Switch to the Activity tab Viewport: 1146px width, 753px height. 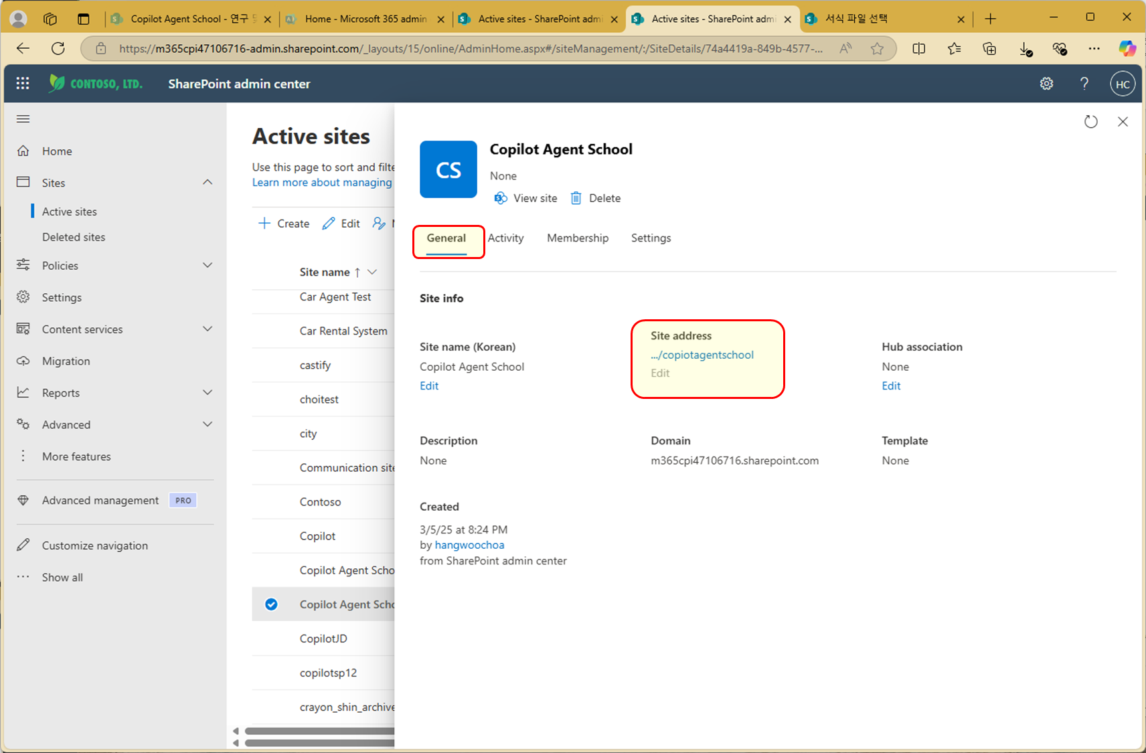[505, 238]
